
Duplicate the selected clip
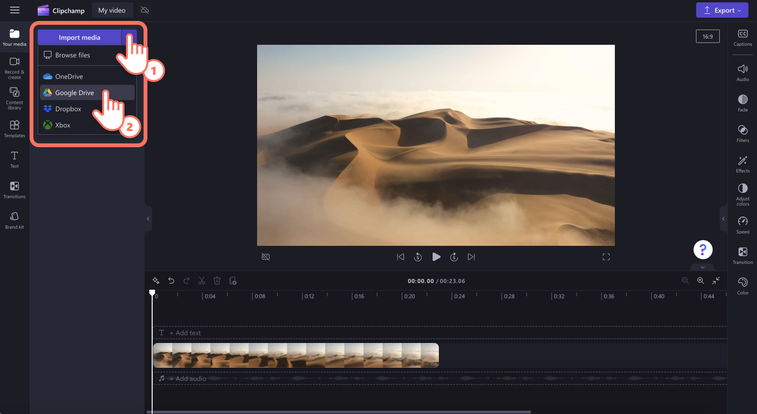pyautogui.click(x=233, y=281)
